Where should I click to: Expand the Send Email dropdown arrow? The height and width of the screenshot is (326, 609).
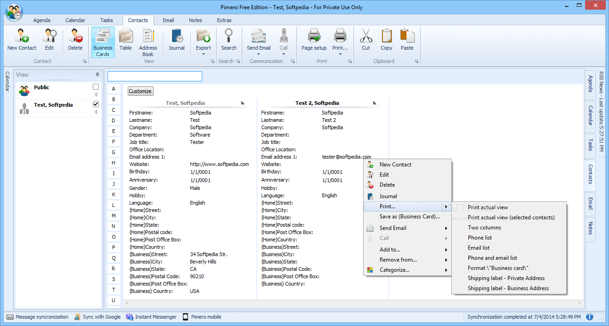[x=259, y=54]
